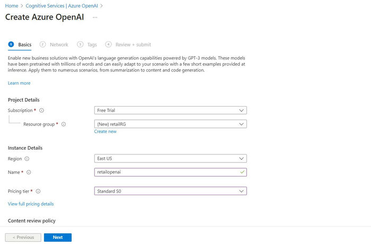
Task: Select the Basics tab
Action: point(24,45)
